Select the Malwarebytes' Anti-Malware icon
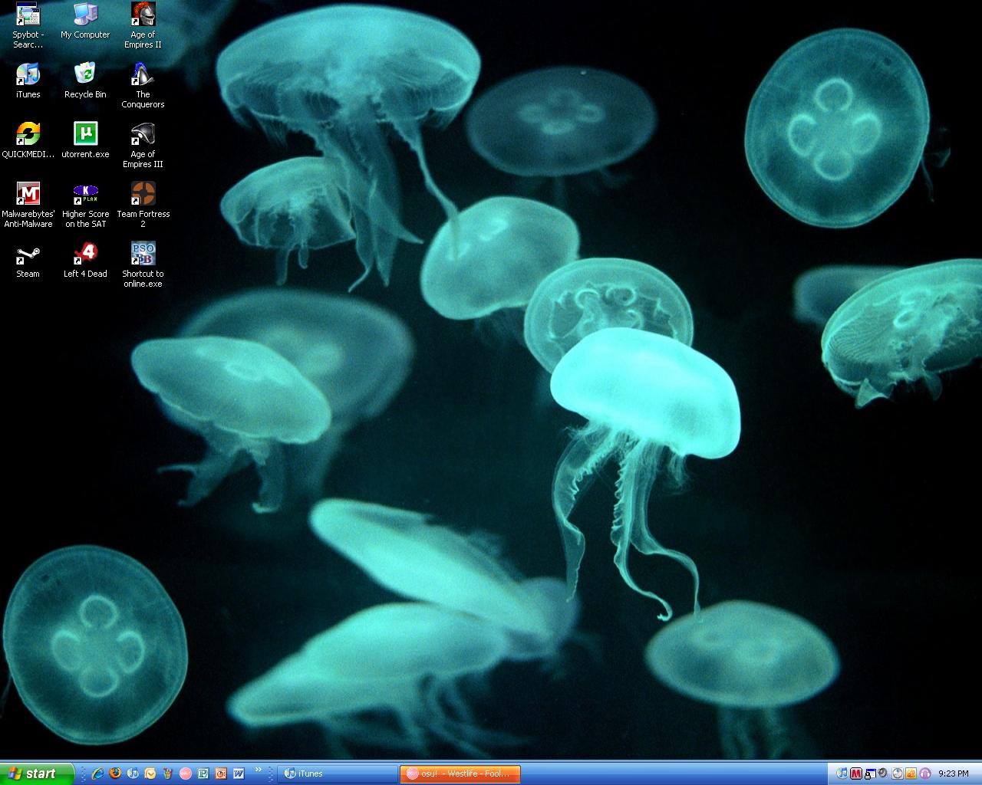 click(x=28, y=205)
